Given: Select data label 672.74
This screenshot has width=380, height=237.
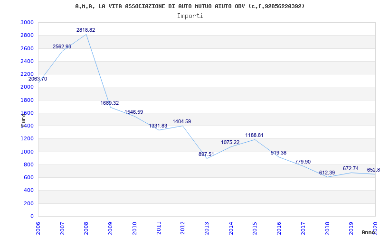Looking at the screenshot, I should [x=351, y=169].
